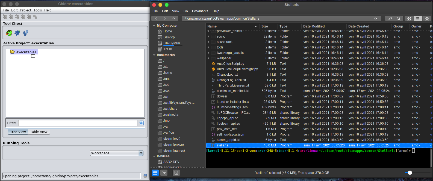Switch Ghidra project to Tree View
The image size is (433, 181).
[18, 132]
